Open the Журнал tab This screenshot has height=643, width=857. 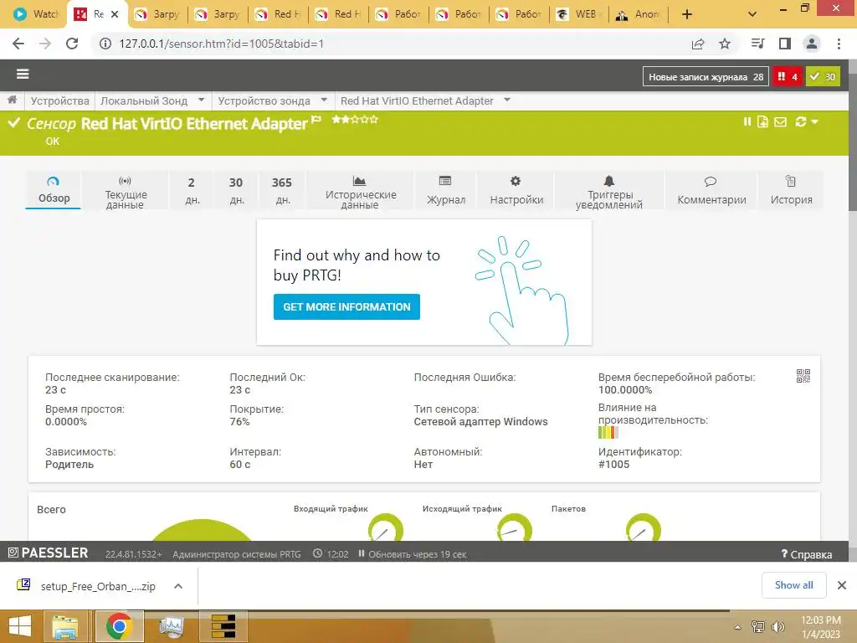[446, 190]
